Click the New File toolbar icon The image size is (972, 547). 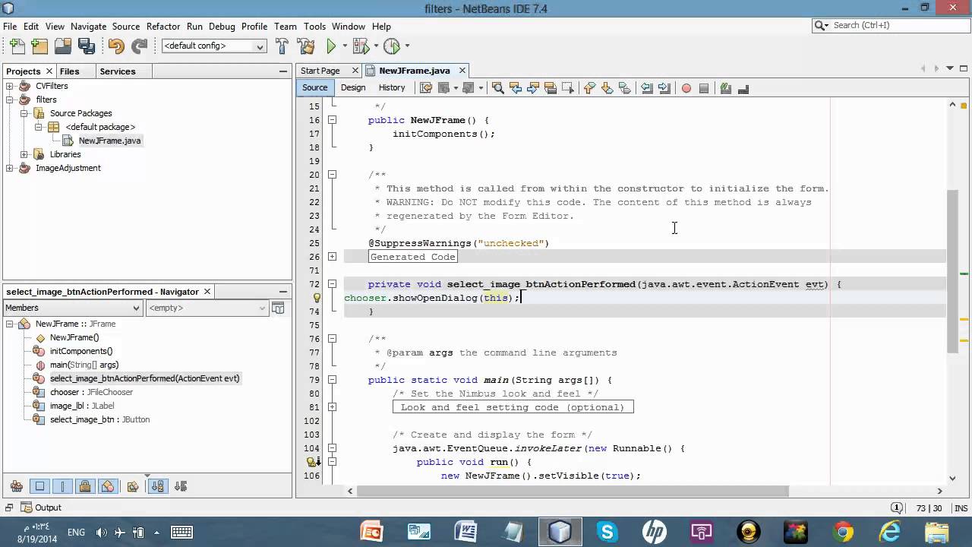(16, 46)
